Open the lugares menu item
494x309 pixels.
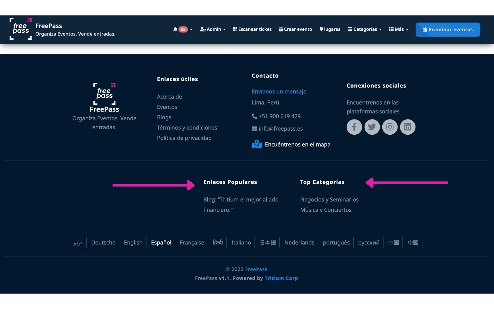[330, 29]
